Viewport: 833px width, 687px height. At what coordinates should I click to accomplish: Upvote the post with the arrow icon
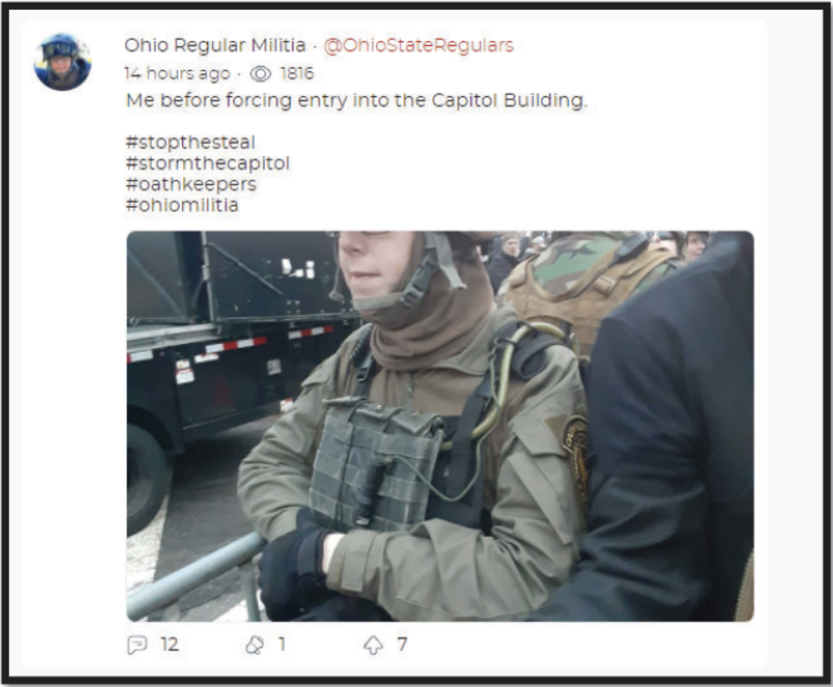[373, 645]
